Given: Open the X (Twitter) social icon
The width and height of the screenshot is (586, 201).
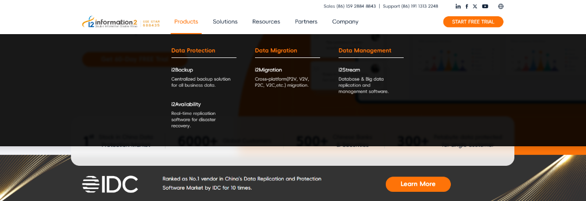Looking at the screenshot, I should 475,7.
